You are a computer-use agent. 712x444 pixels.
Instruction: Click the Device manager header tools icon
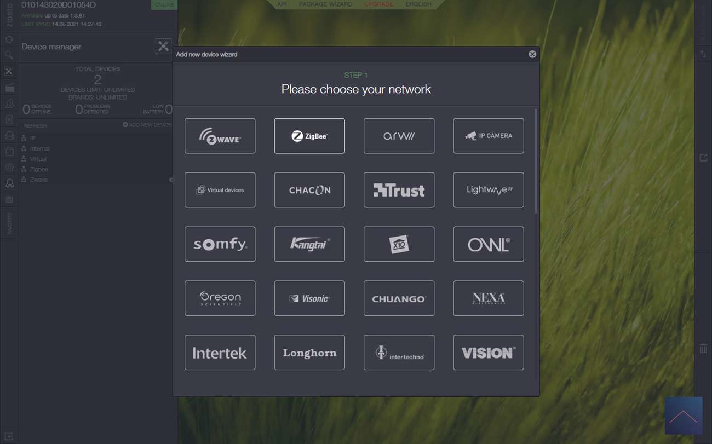point(163,47)
